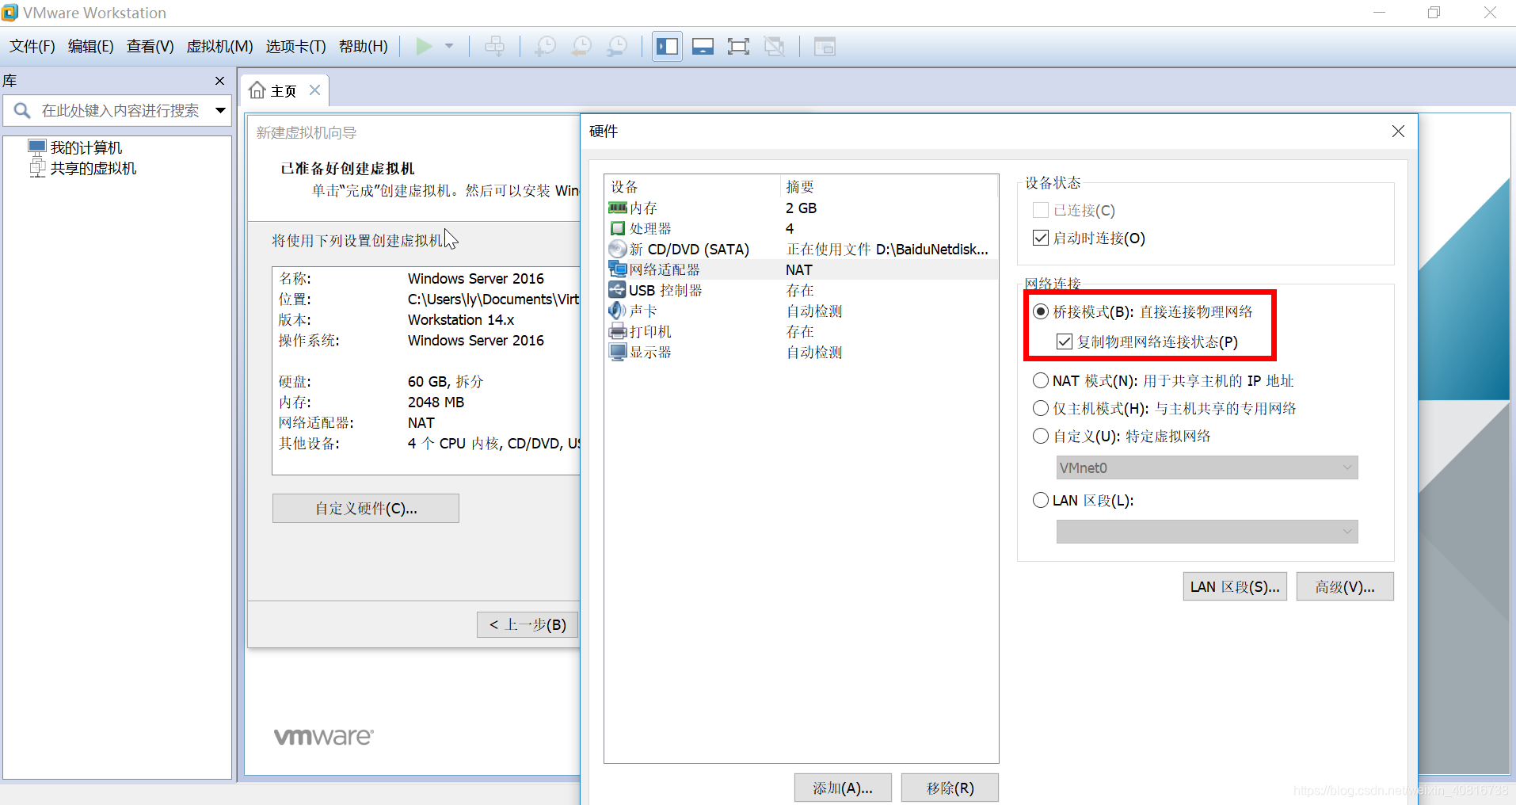Viewport: 1516px width, 805px height.
Task: Click the 添加(A)... button
Action: (x=843, y=788)
